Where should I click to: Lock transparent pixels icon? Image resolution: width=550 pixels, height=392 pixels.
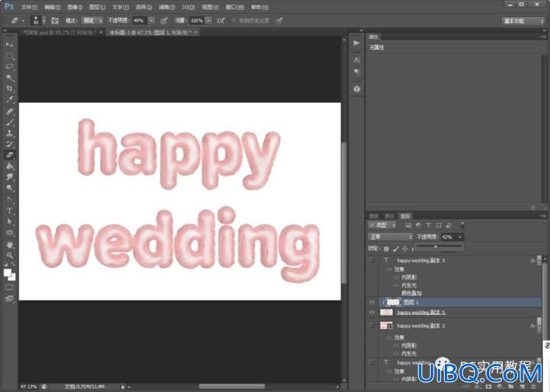(386, 249)
